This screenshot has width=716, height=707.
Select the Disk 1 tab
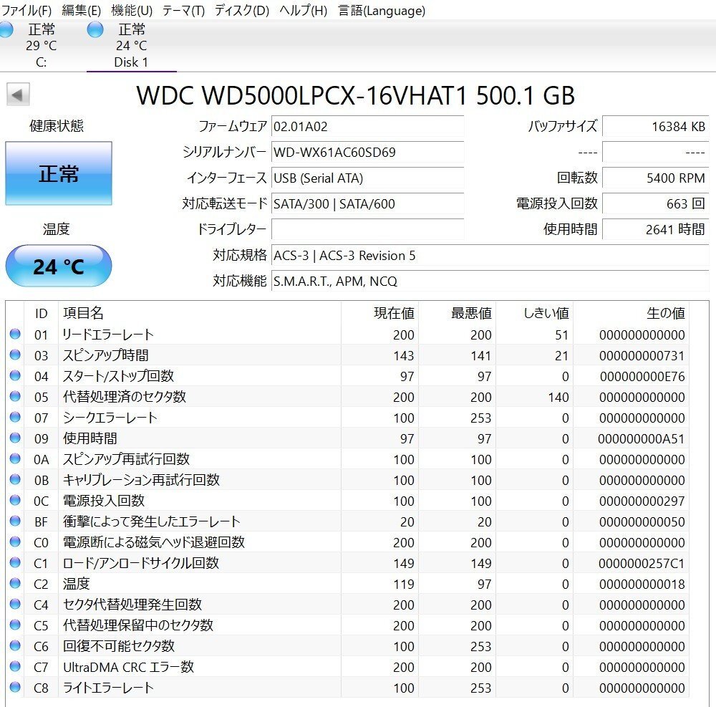[x=132, y=46]
